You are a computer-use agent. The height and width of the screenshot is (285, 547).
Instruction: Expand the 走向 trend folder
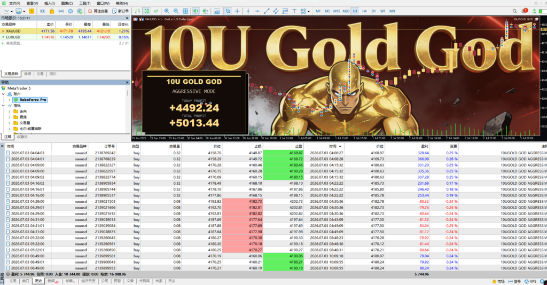pos(10,112)
